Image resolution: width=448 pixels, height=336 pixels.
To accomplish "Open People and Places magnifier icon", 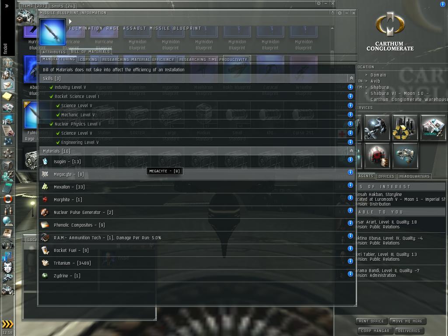I will pos(7,74).
